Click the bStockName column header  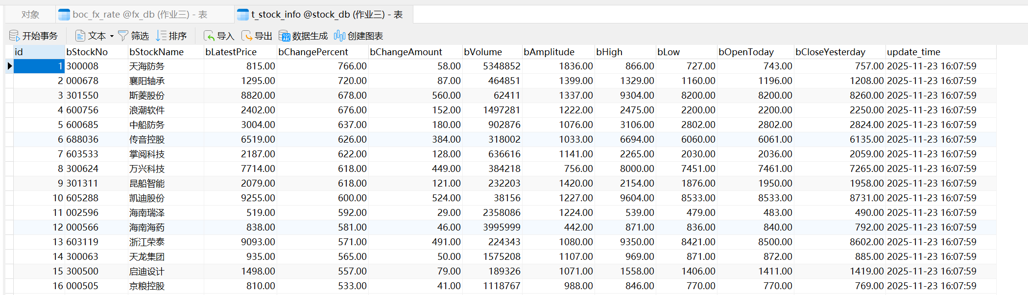tap(166, 52)
